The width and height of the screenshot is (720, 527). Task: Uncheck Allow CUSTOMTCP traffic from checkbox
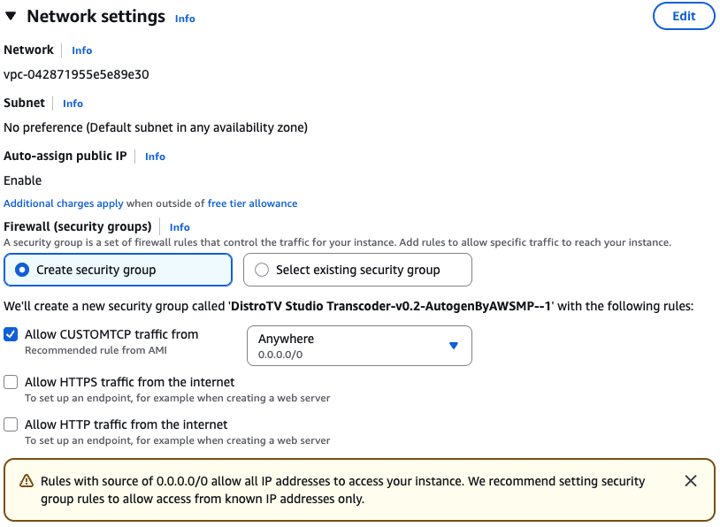tap(11, 335)
